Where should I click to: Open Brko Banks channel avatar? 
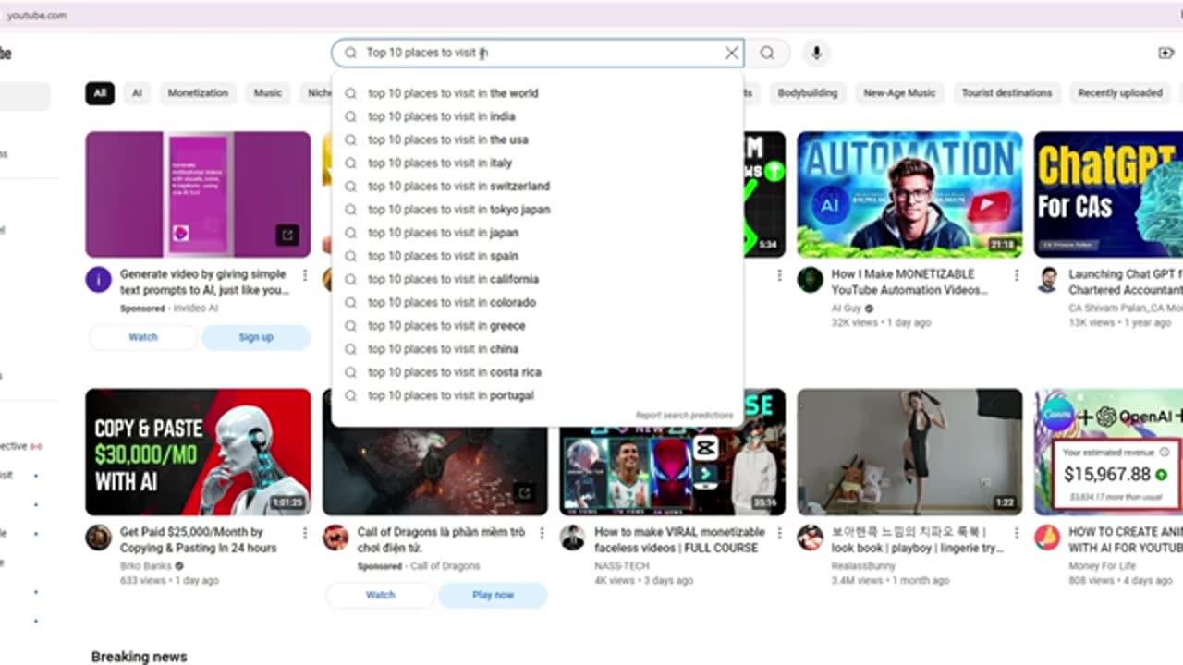99,538
